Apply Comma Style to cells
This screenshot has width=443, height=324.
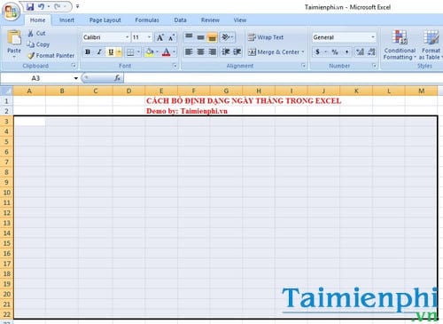pos(346,52)
